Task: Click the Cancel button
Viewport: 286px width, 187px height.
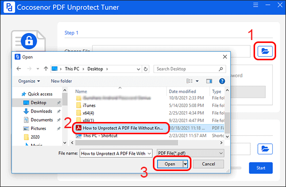Action: (208, 164)
